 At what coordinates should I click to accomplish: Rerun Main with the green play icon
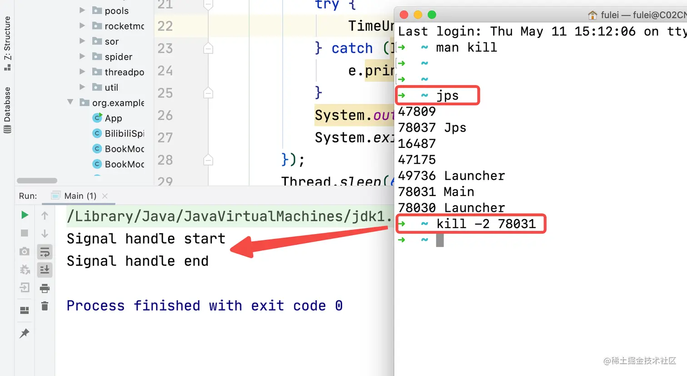click(25, 215)
